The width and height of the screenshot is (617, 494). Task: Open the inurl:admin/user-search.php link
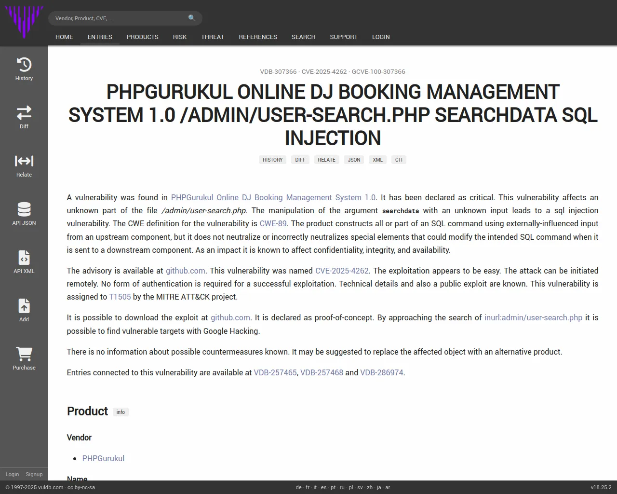[x=533, y=317]
